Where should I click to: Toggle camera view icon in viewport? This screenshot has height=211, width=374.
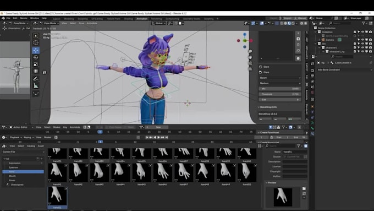click(x=250, y=63)
